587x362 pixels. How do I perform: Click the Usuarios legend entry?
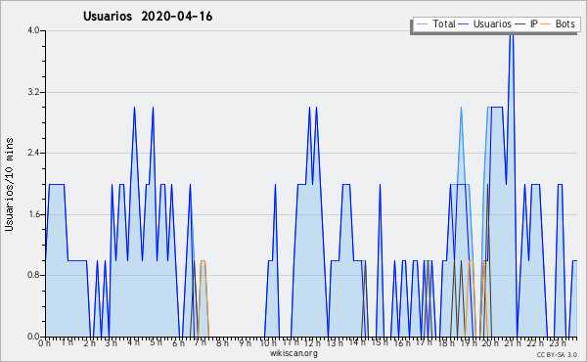click(x=485, y=23)
